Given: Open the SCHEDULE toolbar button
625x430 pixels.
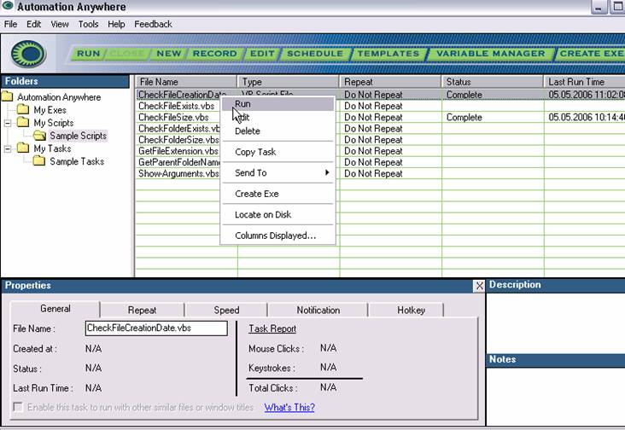Looking at the screenshot, I should click(x=315, y=54).
